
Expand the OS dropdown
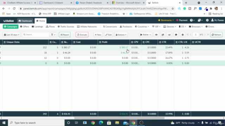(x=182, y=27)
